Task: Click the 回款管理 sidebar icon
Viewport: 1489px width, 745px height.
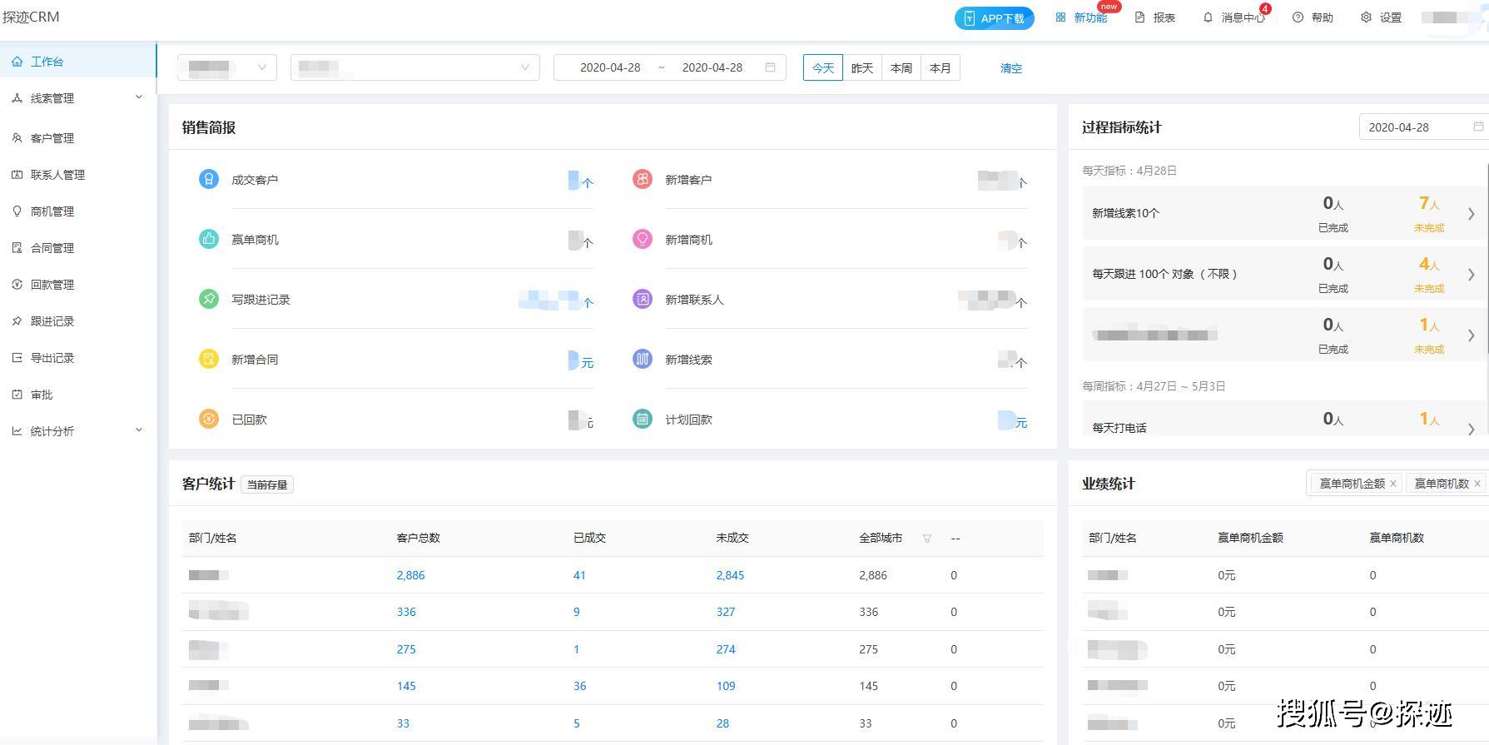Action: click(17, 285)
